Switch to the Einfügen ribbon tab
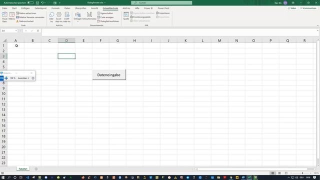Screen dimensions: 320x180 (25, 8)
